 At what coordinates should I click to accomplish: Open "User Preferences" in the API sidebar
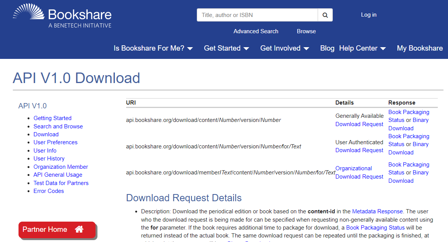click(x=55, y=142)
